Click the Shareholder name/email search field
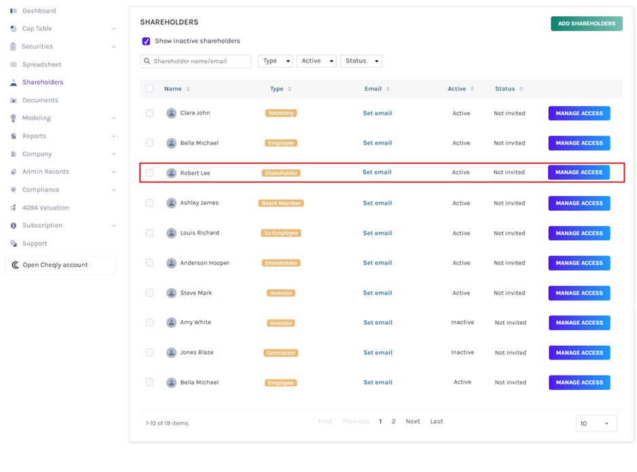This screenshot has width=637, height=472. pyautogui.click(x=196, y=61)
